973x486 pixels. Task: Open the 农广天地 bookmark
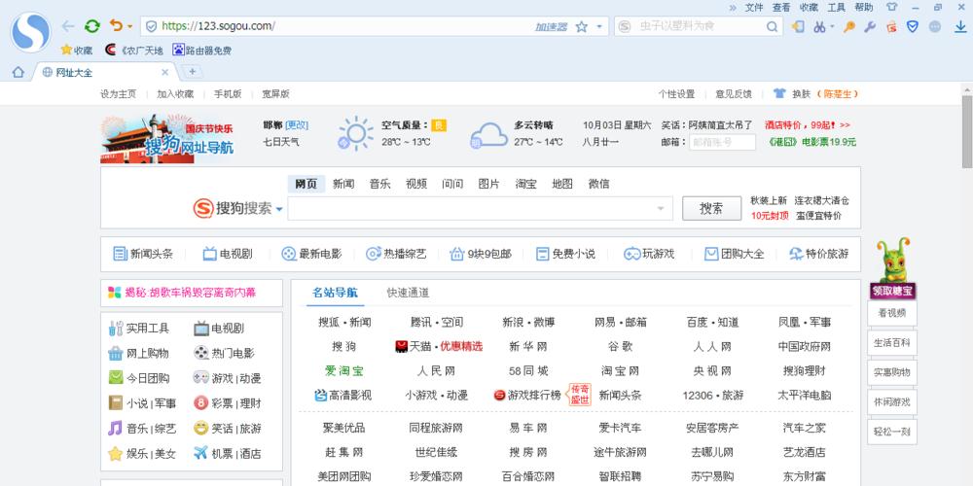134,51
